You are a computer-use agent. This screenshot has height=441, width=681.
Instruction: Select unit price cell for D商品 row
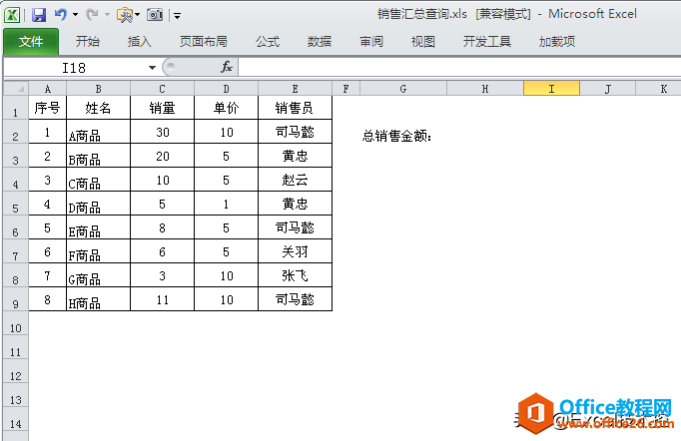[x=227, y=204]
